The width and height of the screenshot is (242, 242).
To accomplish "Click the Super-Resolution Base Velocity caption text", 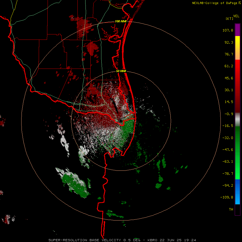I will point(122,240).
